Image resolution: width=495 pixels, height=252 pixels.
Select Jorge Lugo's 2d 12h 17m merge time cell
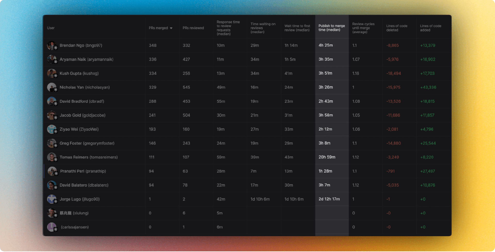(329, 199)
